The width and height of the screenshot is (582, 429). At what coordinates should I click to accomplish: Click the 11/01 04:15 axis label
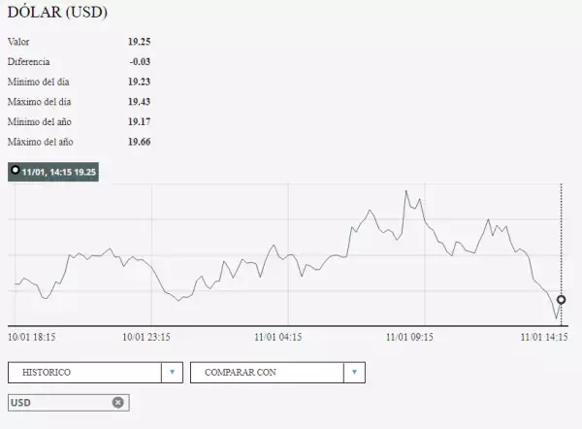coord(278,337)
